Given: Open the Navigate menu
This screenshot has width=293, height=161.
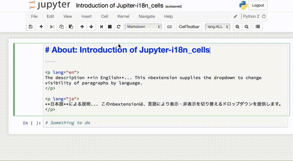Looking at the screenshot, I should click(x=146, y=17).
